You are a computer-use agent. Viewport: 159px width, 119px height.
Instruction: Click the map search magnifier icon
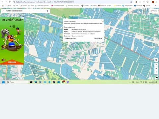point(4,11)
